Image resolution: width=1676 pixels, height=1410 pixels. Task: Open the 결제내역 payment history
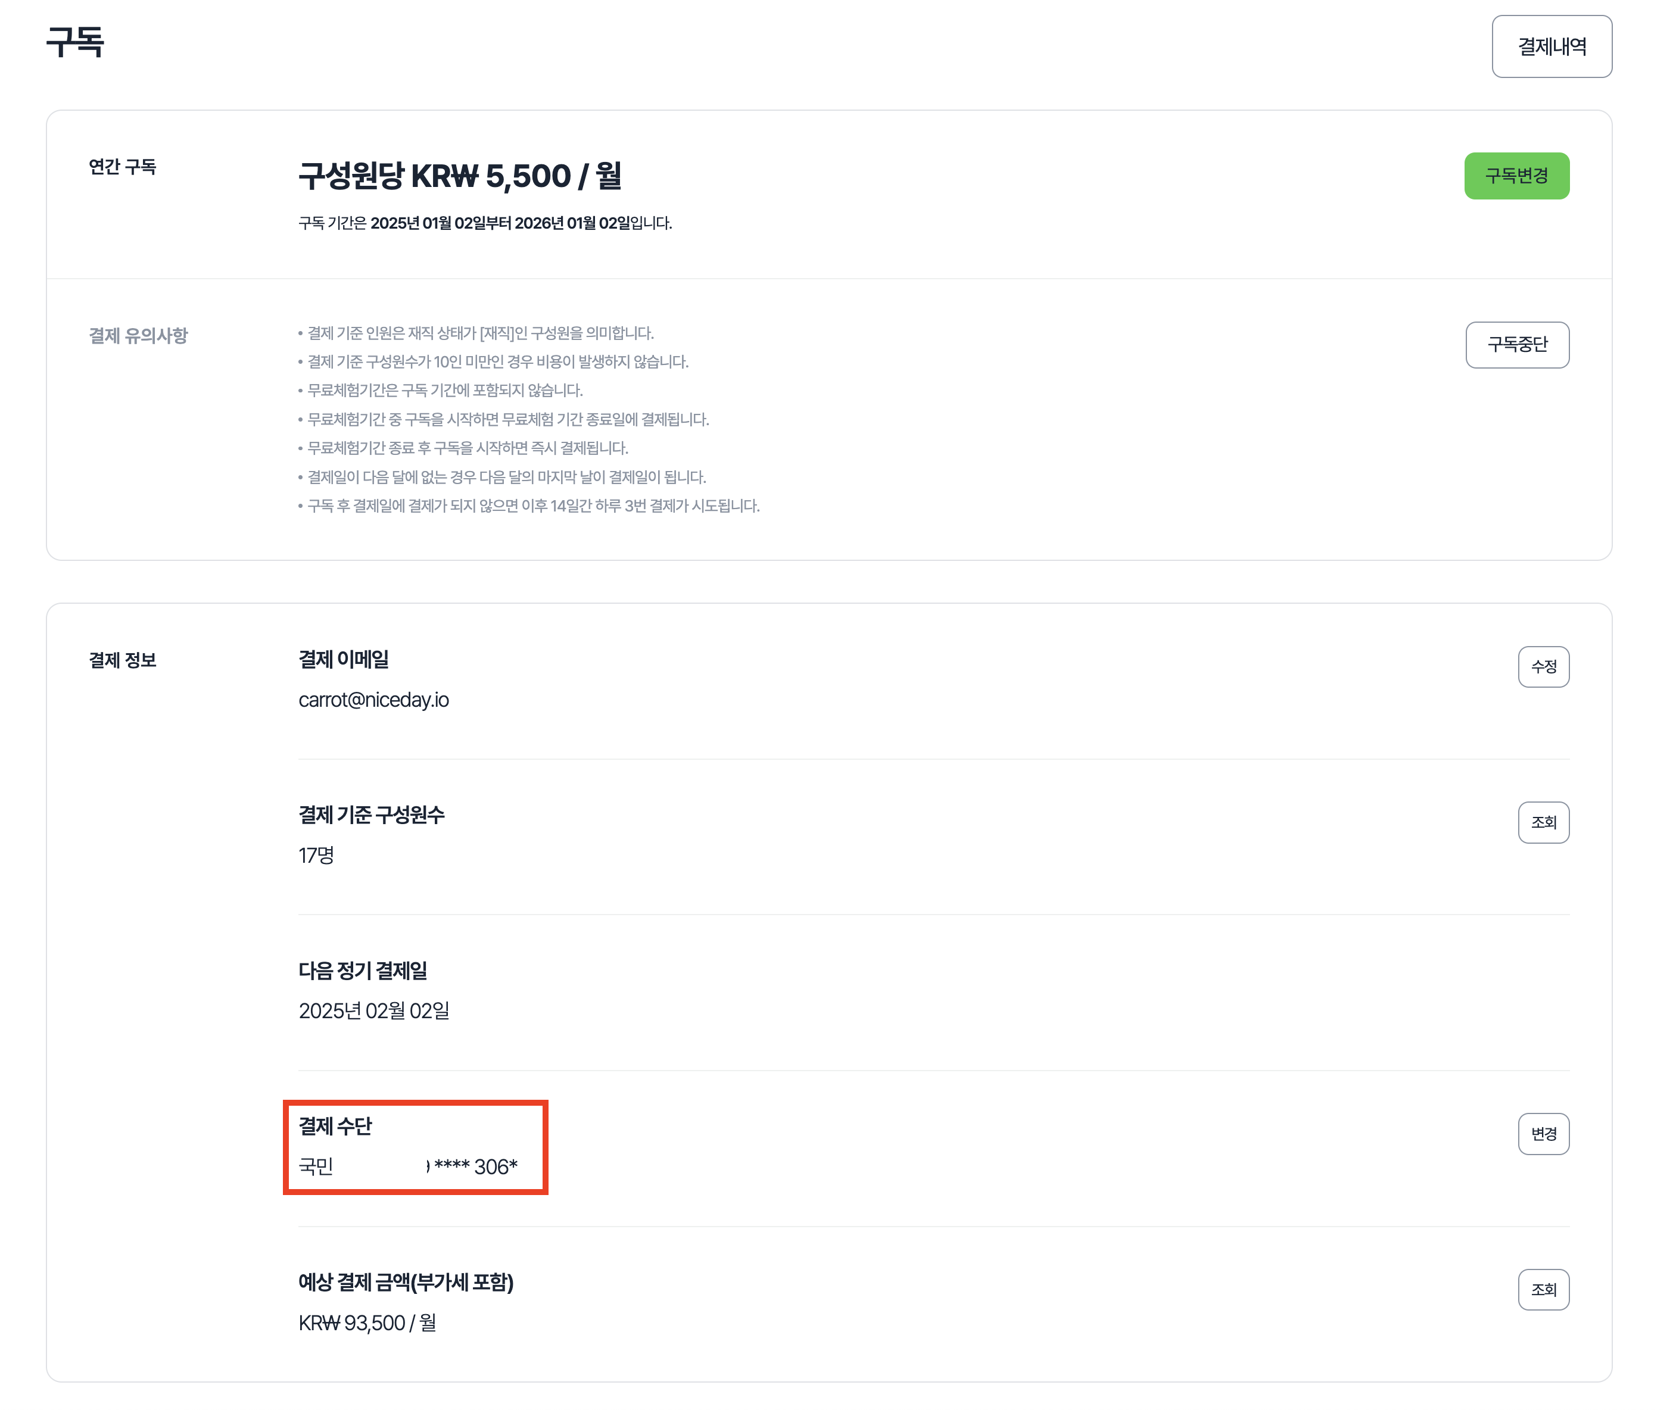tap(1550, 46)
